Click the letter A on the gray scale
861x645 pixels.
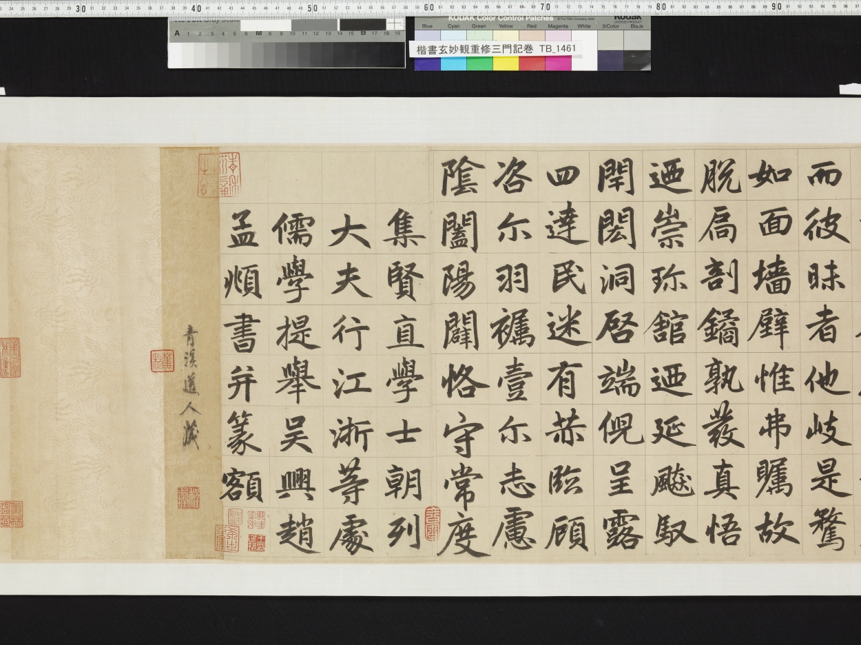coord(177,33)
